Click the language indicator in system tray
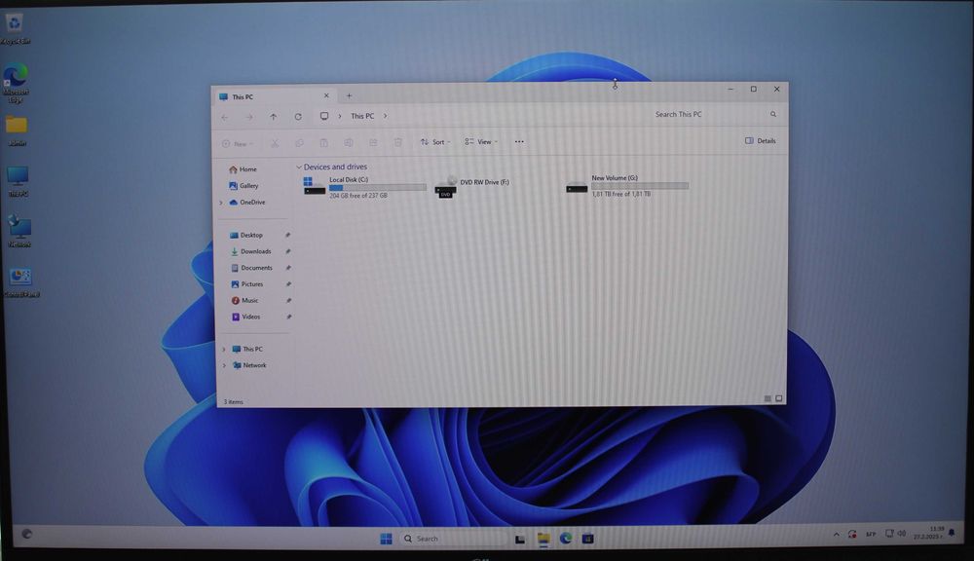Screen dimensions: 974x561 pyautogui.click(x=871, y=535)
